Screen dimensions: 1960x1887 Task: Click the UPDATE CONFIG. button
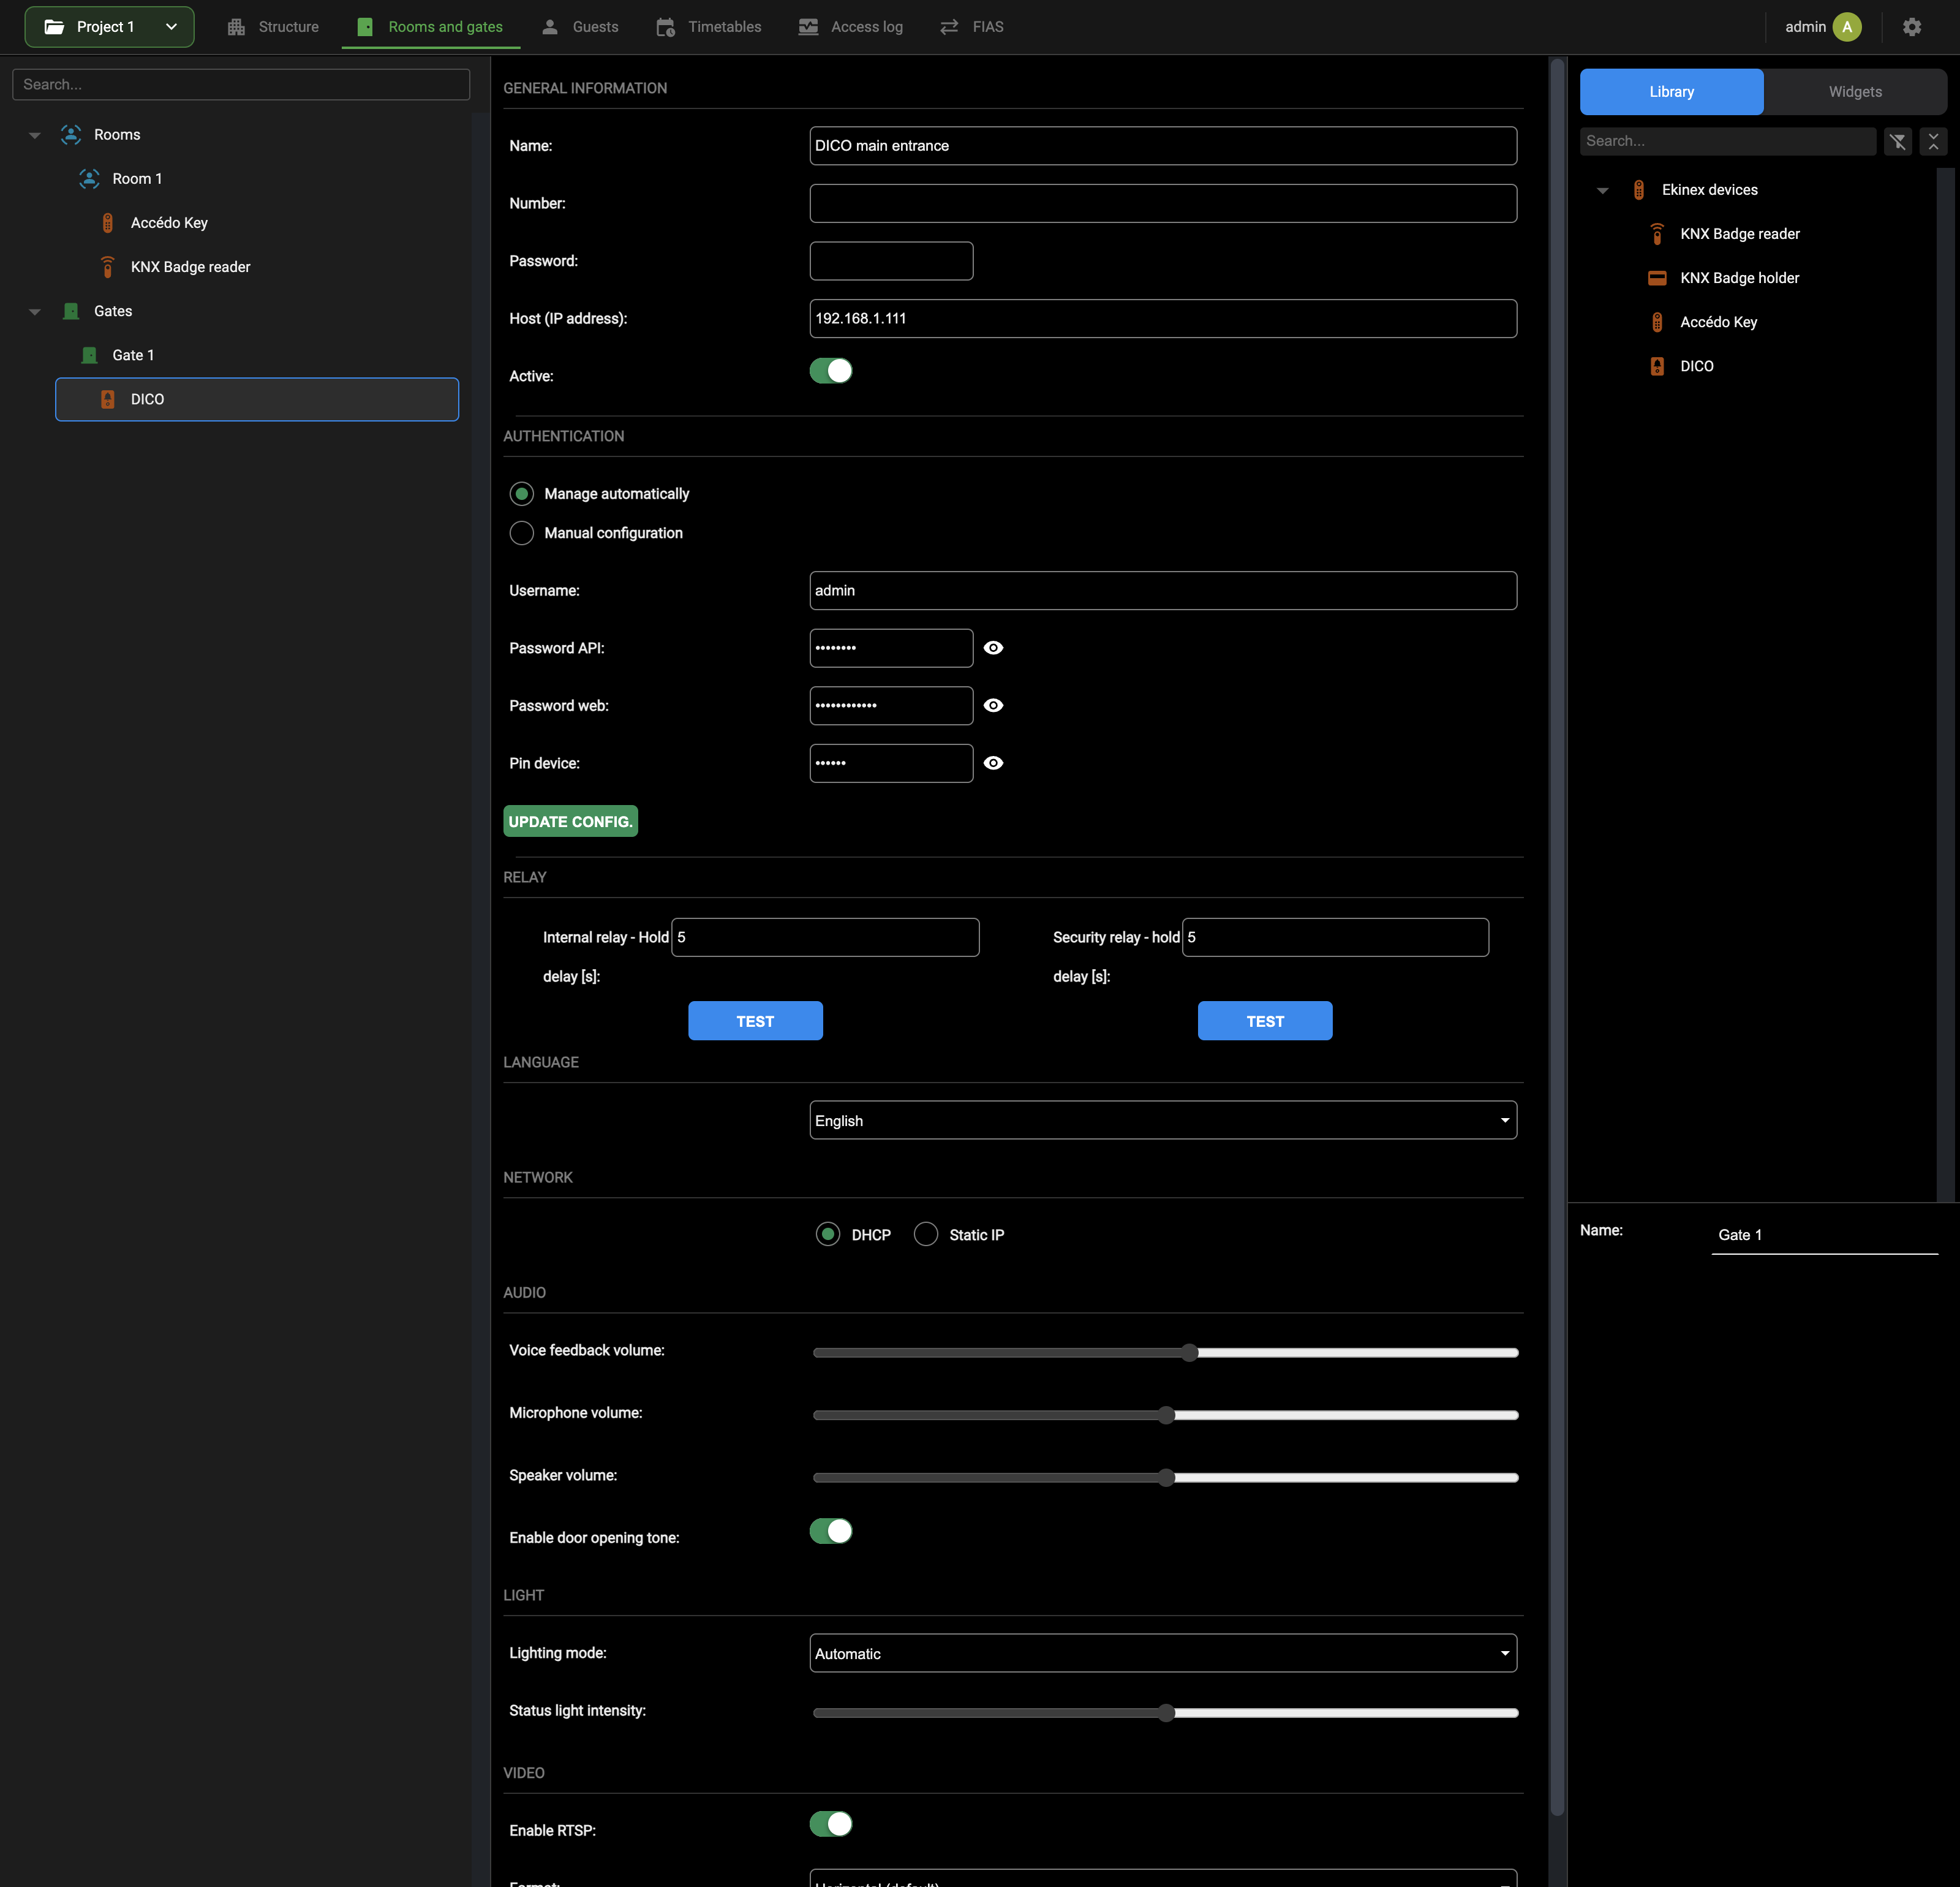571,821
